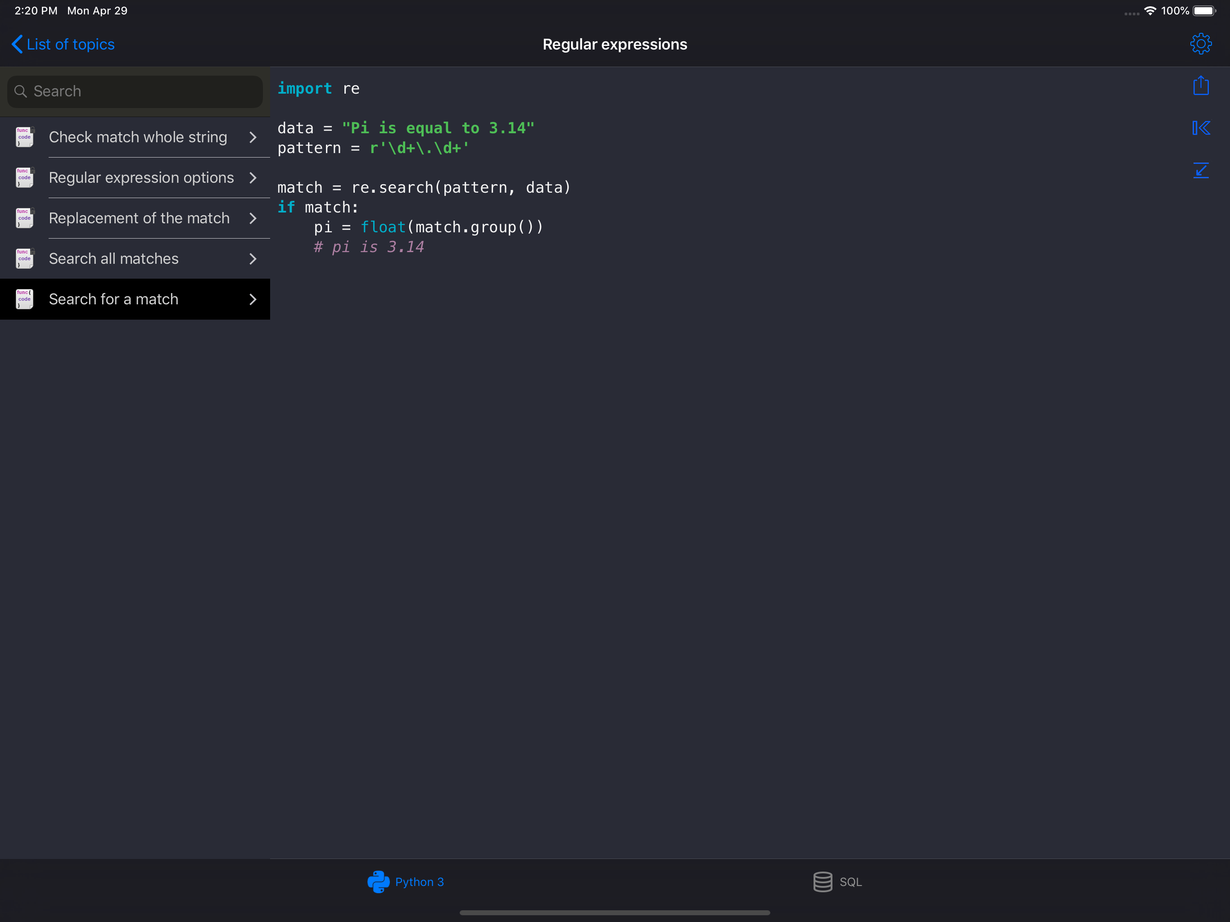The image size is (1230, 922).
Task: Tap the magnifying glass in the search bar
Action: [x=21, y=91]
